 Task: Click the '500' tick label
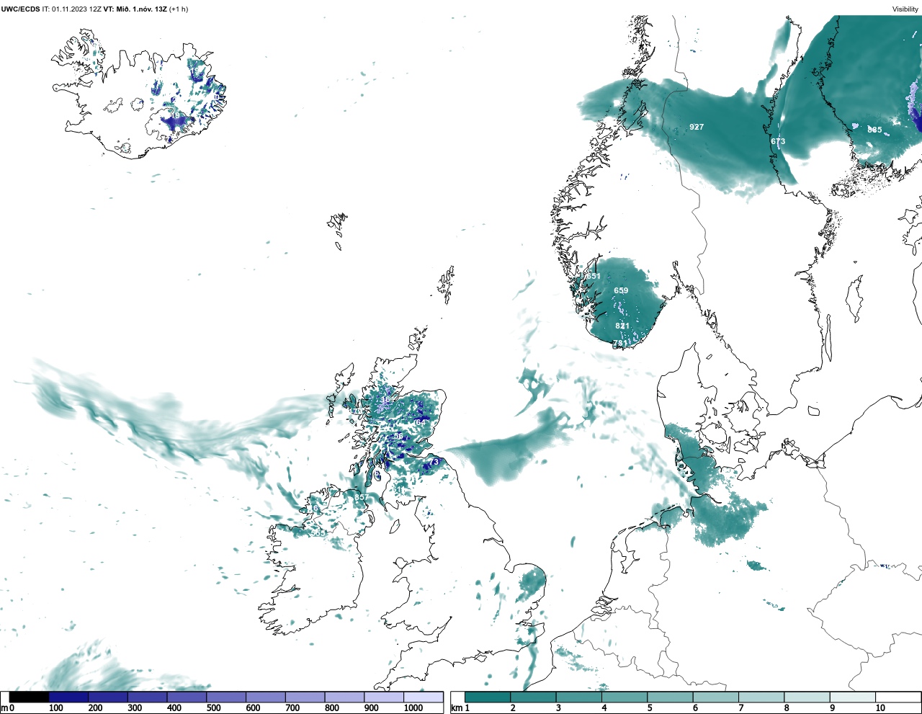click(x=213, y=708)
